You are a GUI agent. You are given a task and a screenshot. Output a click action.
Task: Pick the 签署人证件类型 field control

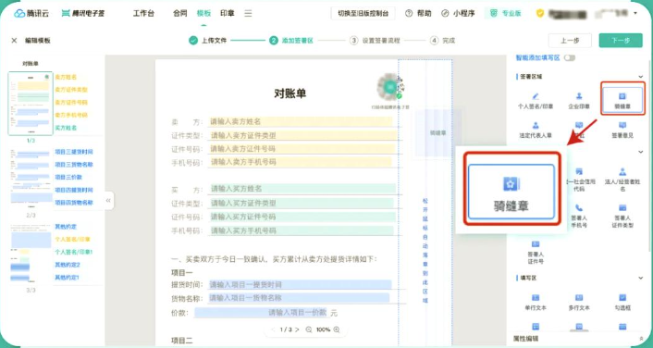click(622, 216)
